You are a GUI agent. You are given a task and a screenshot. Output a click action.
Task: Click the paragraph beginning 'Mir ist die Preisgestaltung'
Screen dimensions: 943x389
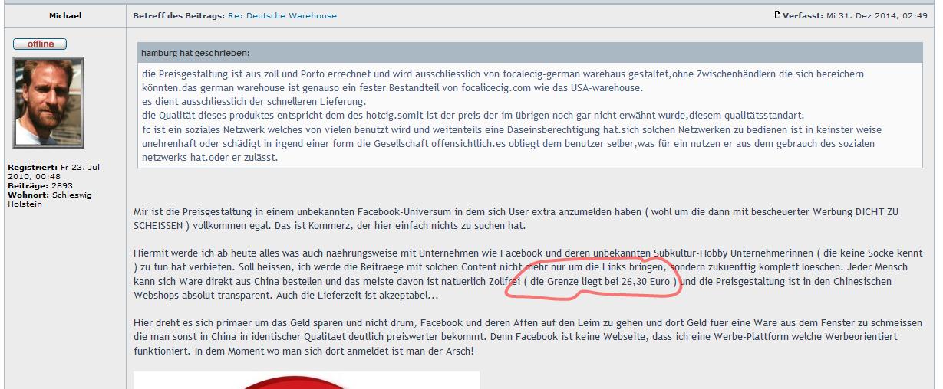pyautogui.click(x=514, y=211)
